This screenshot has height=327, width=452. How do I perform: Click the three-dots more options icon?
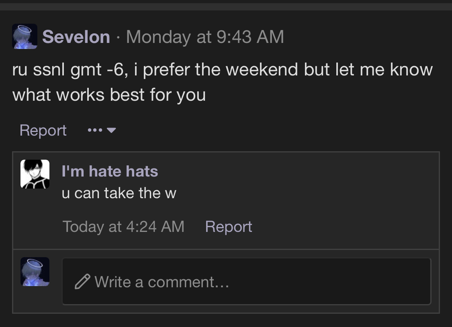tap(95, 130)
